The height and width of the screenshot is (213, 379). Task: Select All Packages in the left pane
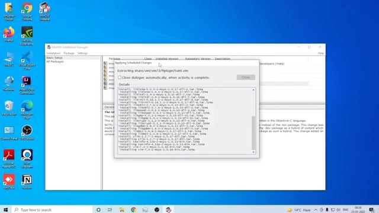tap(55, 62)
